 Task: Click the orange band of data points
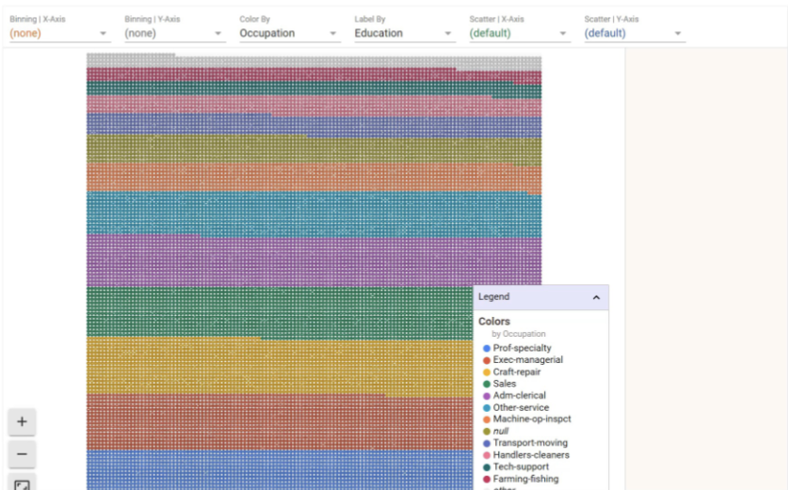(x=314, y=178)
